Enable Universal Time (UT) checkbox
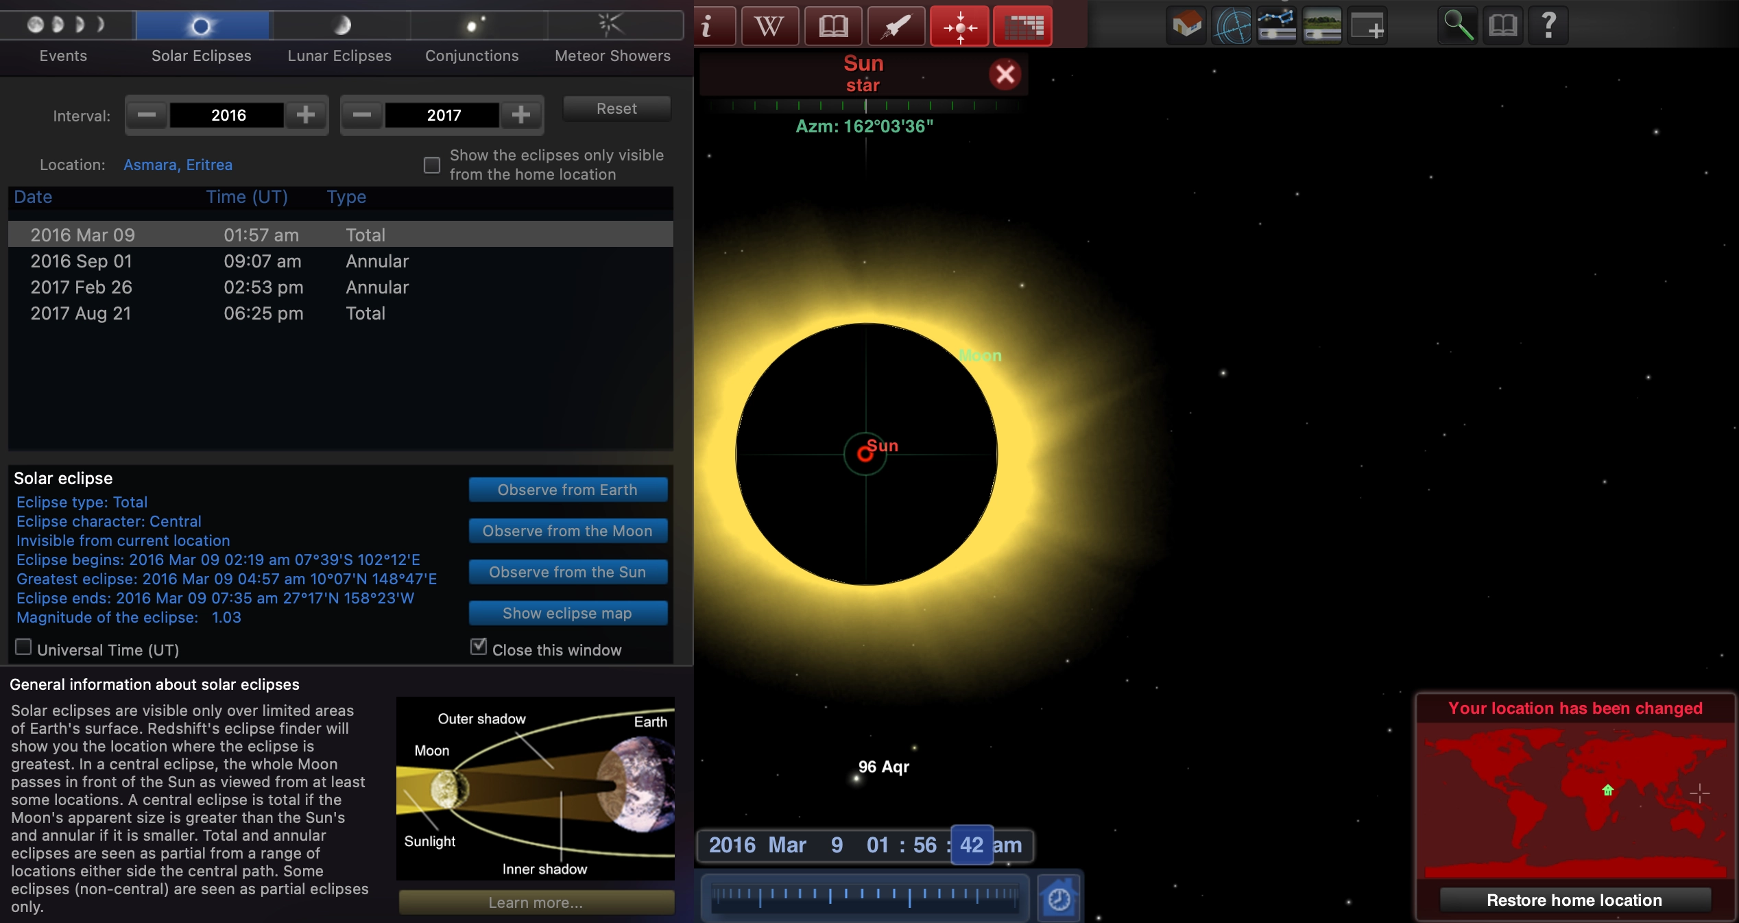1739x923 pixels. pos(23,647)
